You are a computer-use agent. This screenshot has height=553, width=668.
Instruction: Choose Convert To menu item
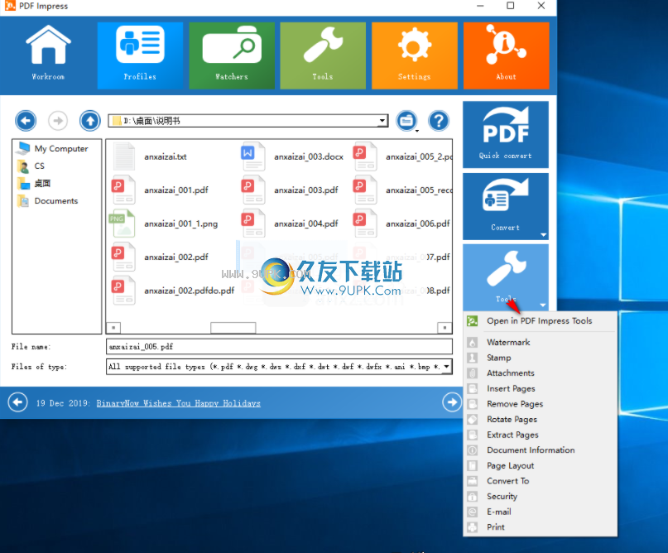coord(540,481)
